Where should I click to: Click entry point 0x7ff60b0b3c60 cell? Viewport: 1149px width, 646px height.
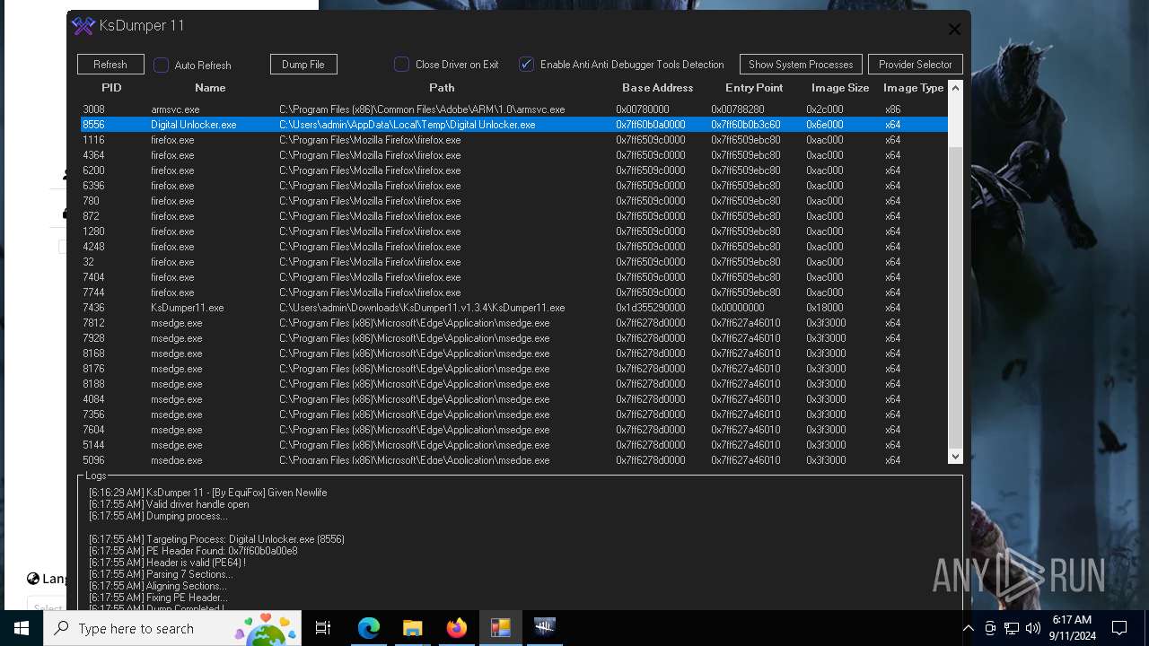(745, 125)
